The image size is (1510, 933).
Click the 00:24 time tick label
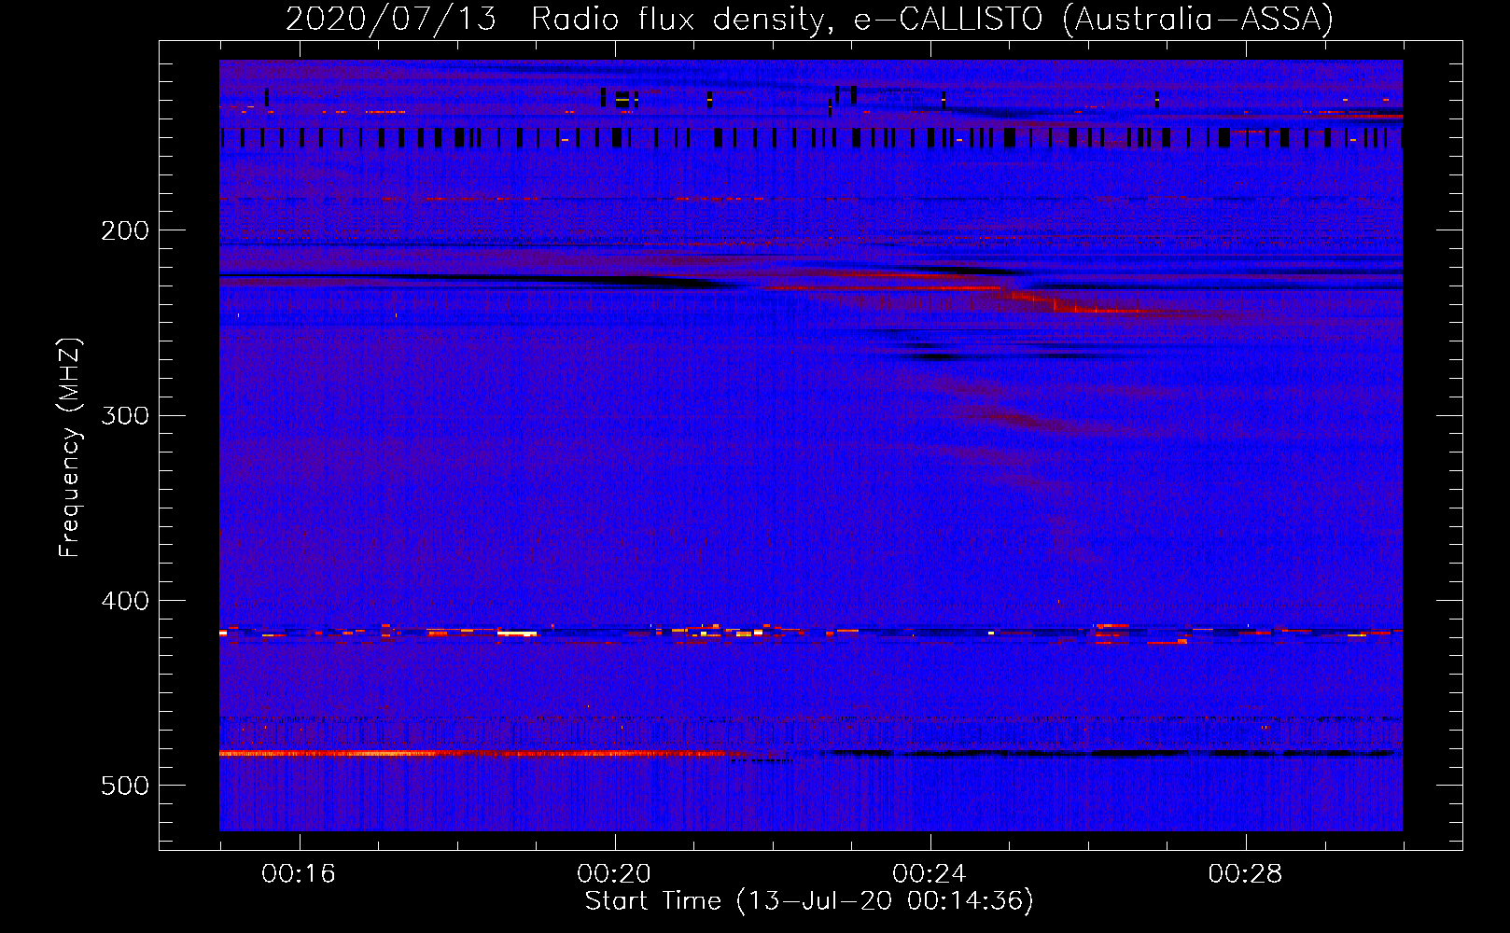click(930, 873)
